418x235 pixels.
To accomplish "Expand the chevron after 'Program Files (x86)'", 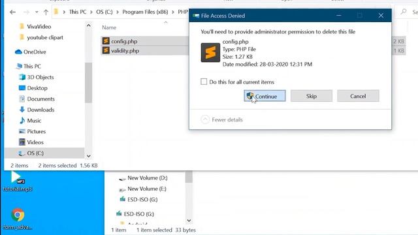I will [173, 12].
